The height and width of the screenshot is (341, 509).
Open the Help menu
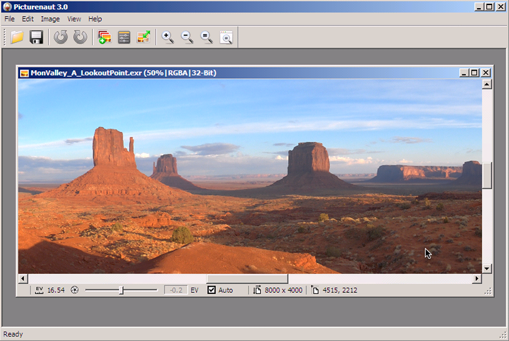95,19
